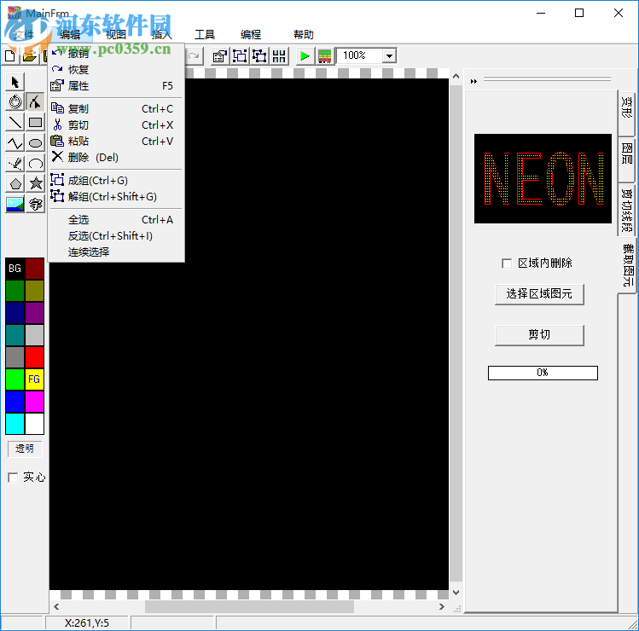The height and width of the screenshot is (631, 639).
Task: Select the straight line tool
Action: click(x=15, y=122)
